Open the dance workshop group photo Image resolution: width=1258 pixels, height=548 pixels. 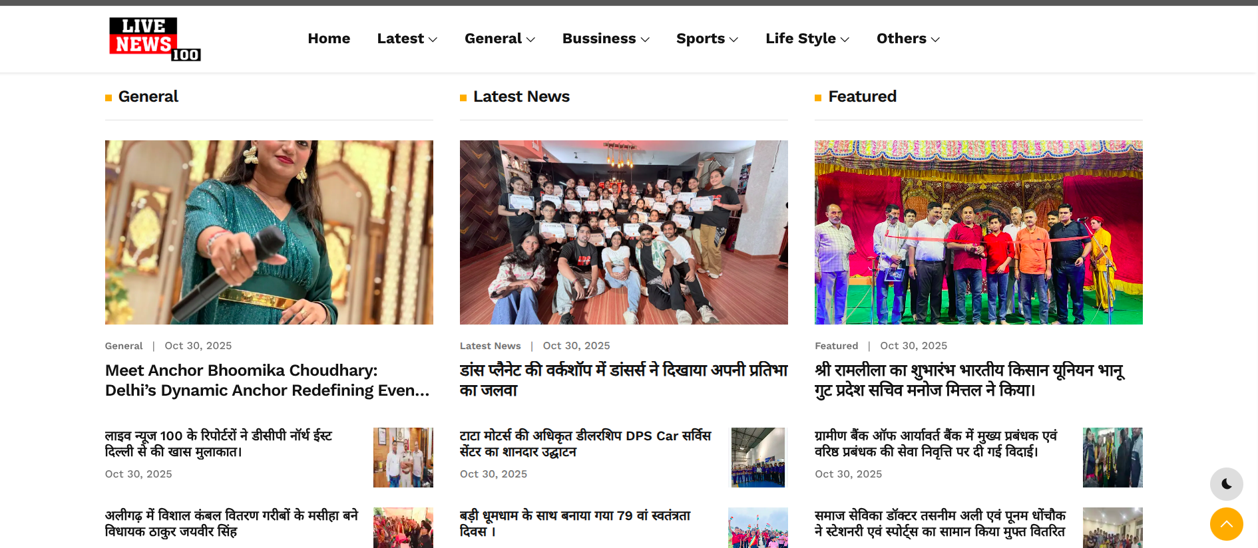tap(624, 232)
